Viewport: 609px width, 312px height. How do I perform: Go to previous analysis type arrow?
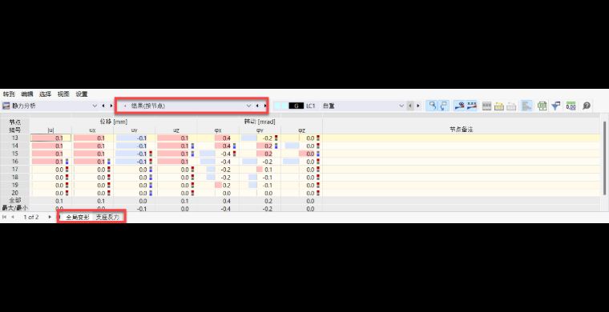pyautogui.click(x=103, y=106)
